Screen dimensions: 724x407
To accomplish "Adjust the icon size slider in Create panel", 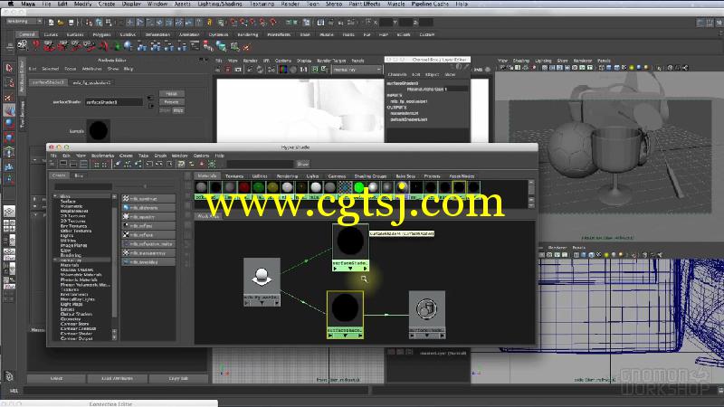I will pyautogui.click(x=145, y=186).
